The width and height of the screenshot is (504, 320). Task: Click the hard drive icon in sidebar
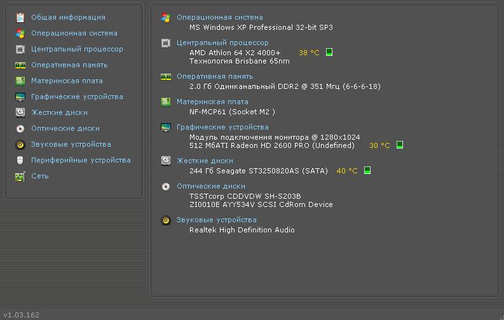click(20, 112)
